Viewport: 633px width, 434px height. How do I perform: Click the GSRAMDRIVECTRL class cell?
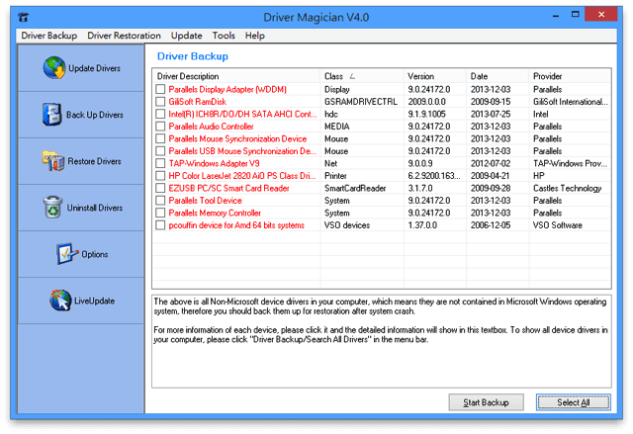point(361,102)
